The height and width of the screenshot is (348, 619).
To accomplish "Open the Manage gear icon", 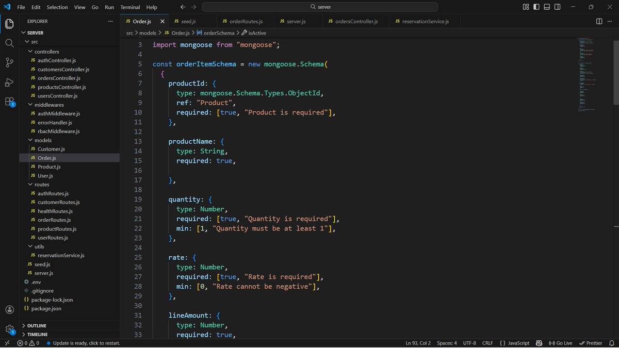I will [x=9, y=329].
